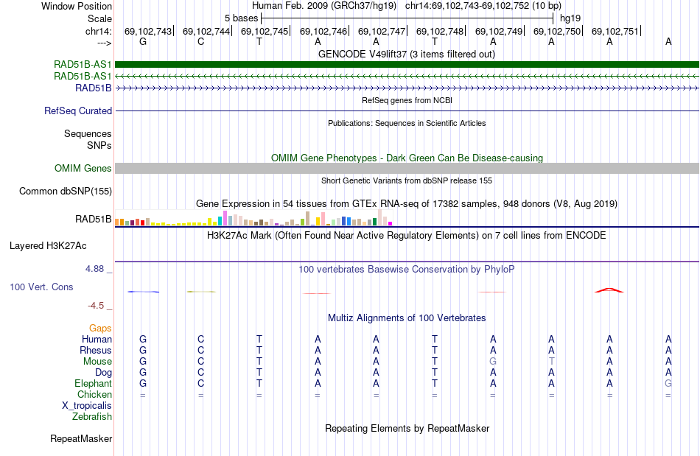Click the Human row base G
700x456 pixels.
click(143, 339)
